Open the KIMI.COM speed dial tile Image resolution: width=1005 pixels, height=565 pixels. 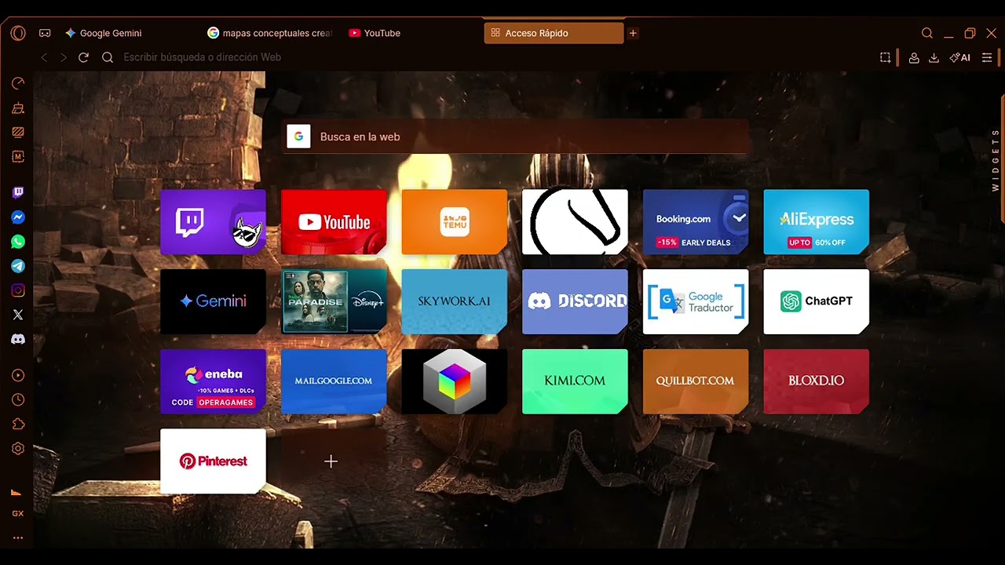tap(575, 381)
